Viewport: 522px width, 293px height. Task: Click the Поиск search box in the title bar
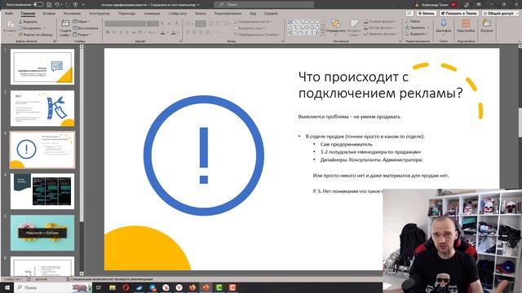tap(264, 4)
